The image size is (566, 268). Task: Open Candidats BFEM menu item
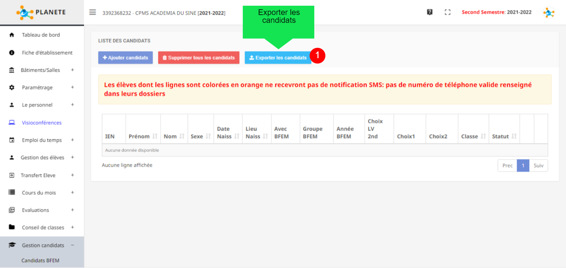(x=40, y=261)
